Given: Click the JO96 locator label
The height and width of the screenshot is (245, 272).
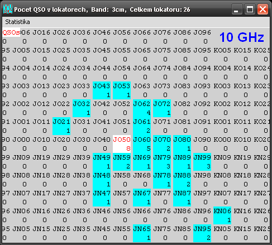Looking at the screenshot, I should [x=202, y=32].
